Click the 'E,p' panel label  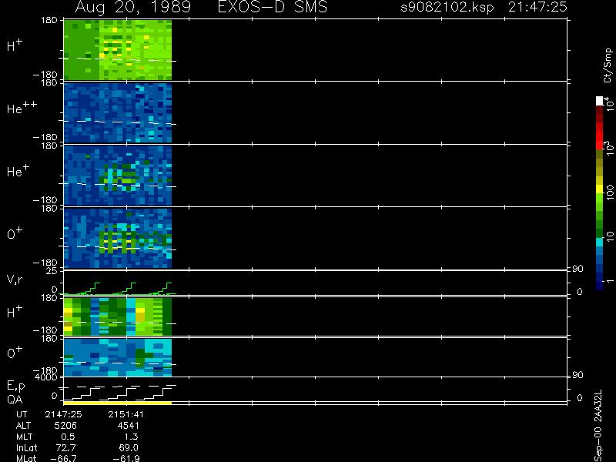coord(15,387)
